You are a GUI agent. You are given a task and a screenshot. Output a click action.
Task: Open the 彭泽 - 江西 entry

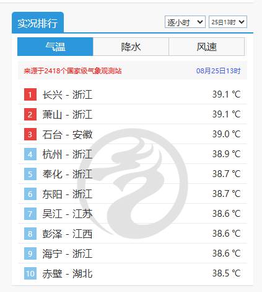[x=68, y=234]
